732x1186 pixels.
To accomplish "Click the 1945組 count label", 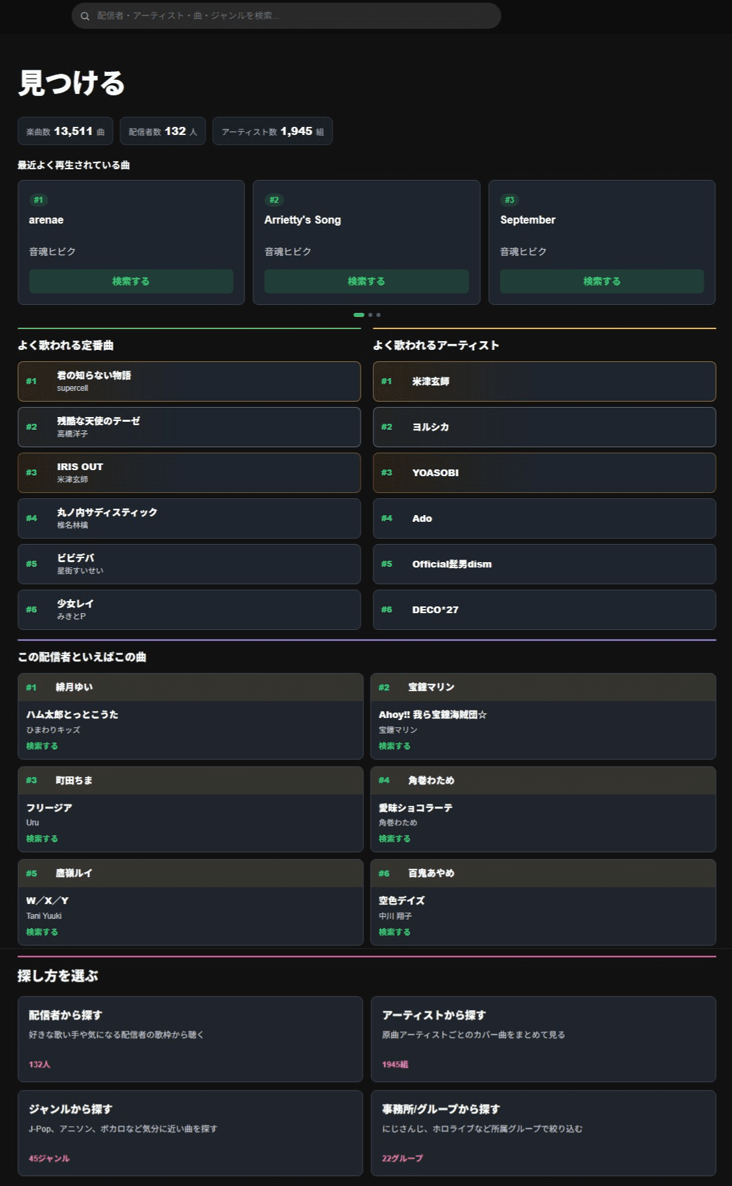I will click(395, 1064).
